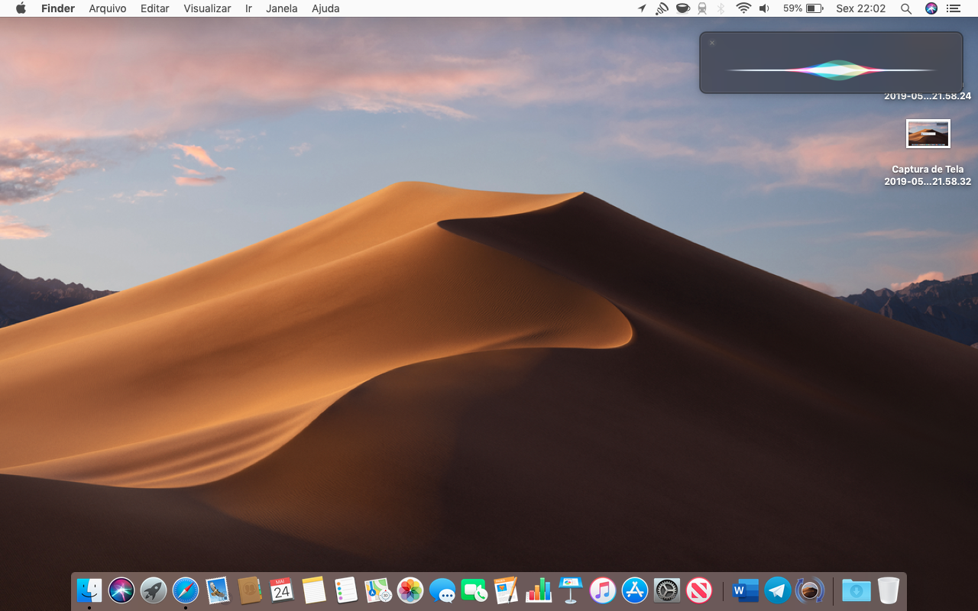Open Messages blue bubble in Dock
Viewport: 978px width, 611px height.
click(442, 590)
